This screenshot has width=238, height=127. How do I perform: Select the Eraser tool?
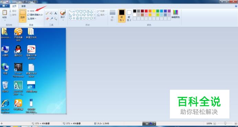tap(47, 19)
